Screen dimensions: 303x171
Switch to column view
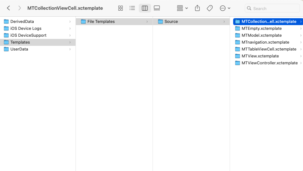145,8
